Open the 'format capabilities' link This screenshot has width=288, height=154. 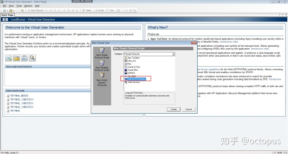[x=208, y=69]
